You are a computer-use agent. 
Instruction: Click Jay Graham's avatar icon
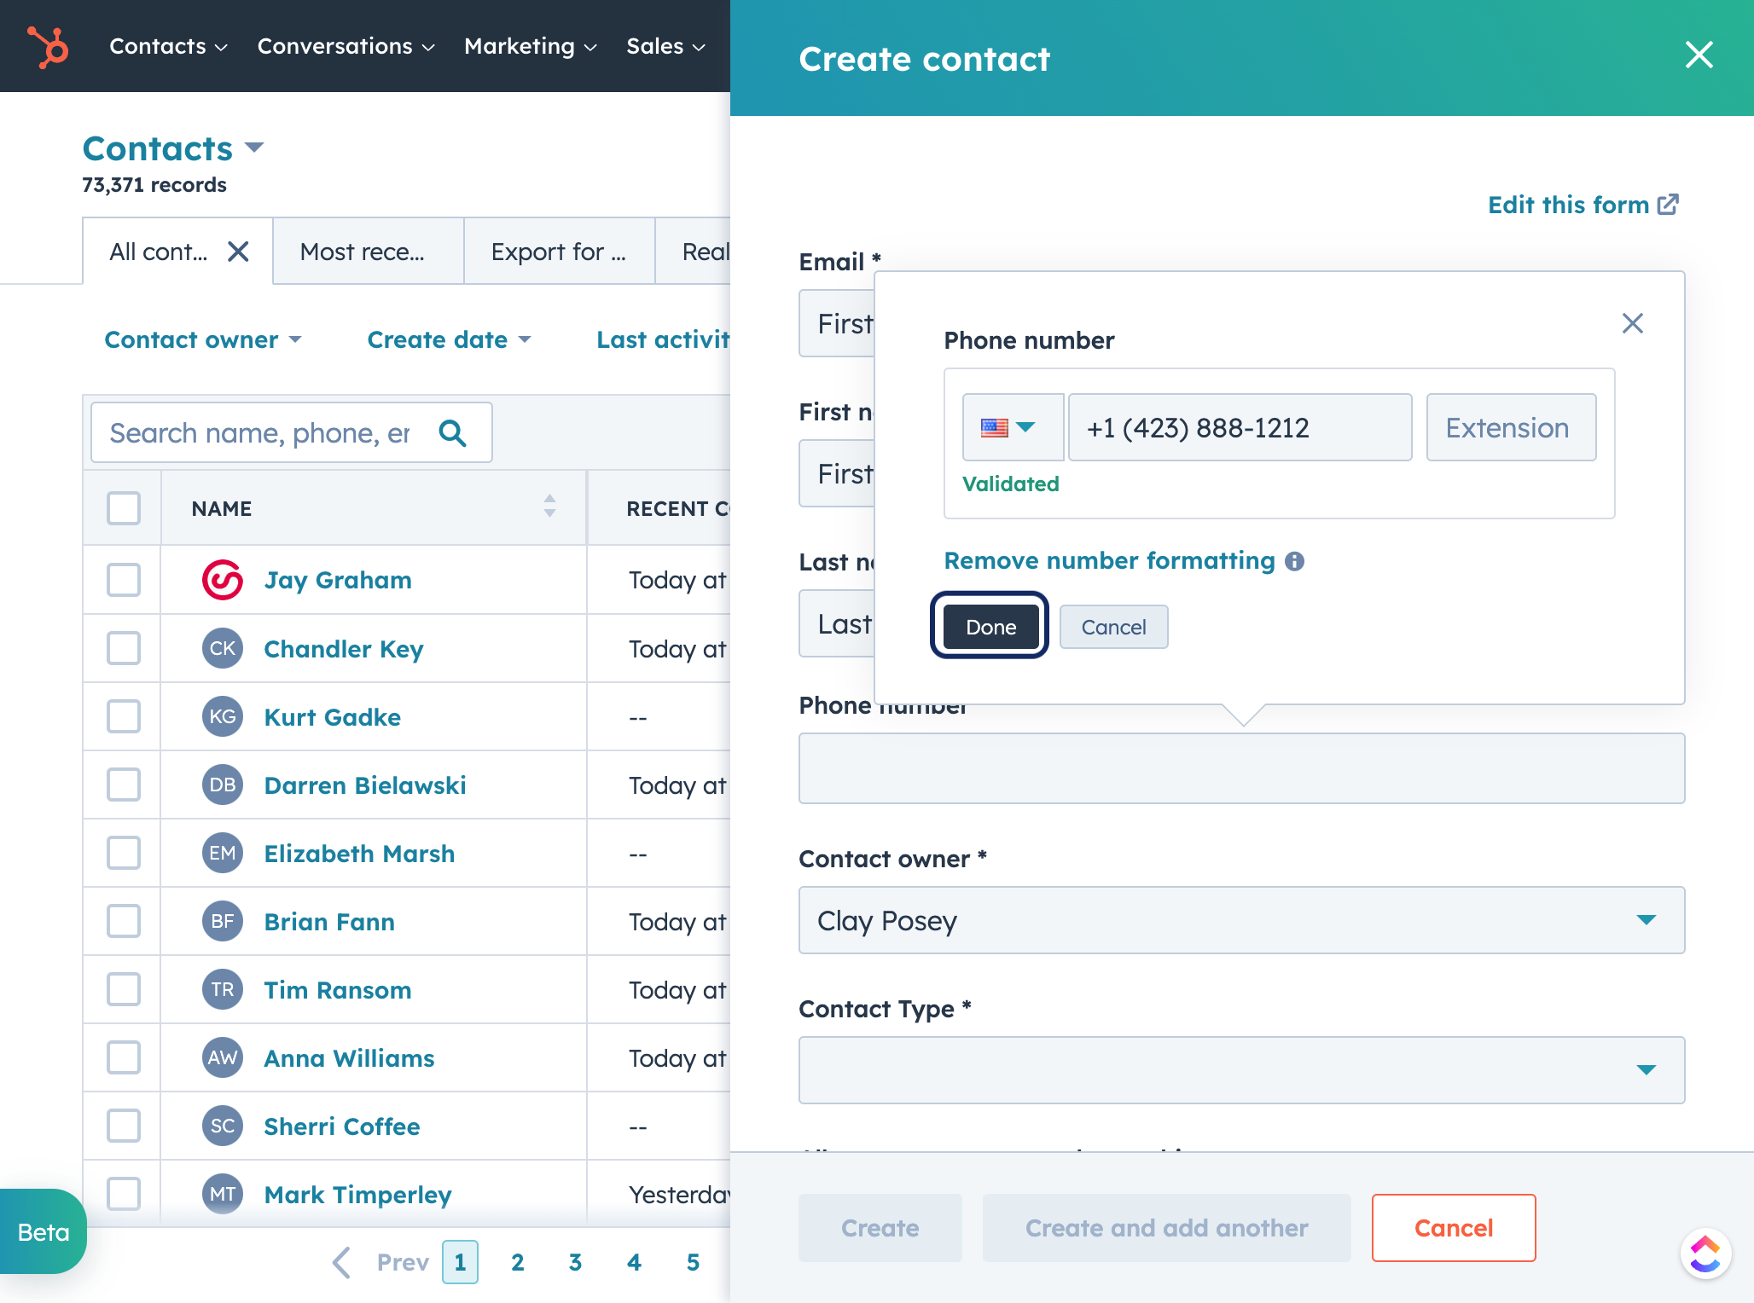pos(223,580)
